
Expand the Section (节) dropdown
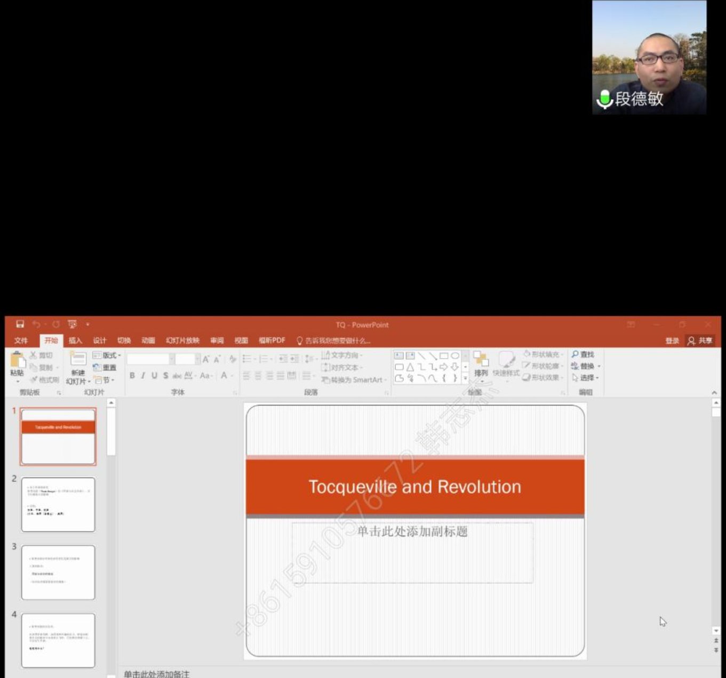click(x=105, y=380)
